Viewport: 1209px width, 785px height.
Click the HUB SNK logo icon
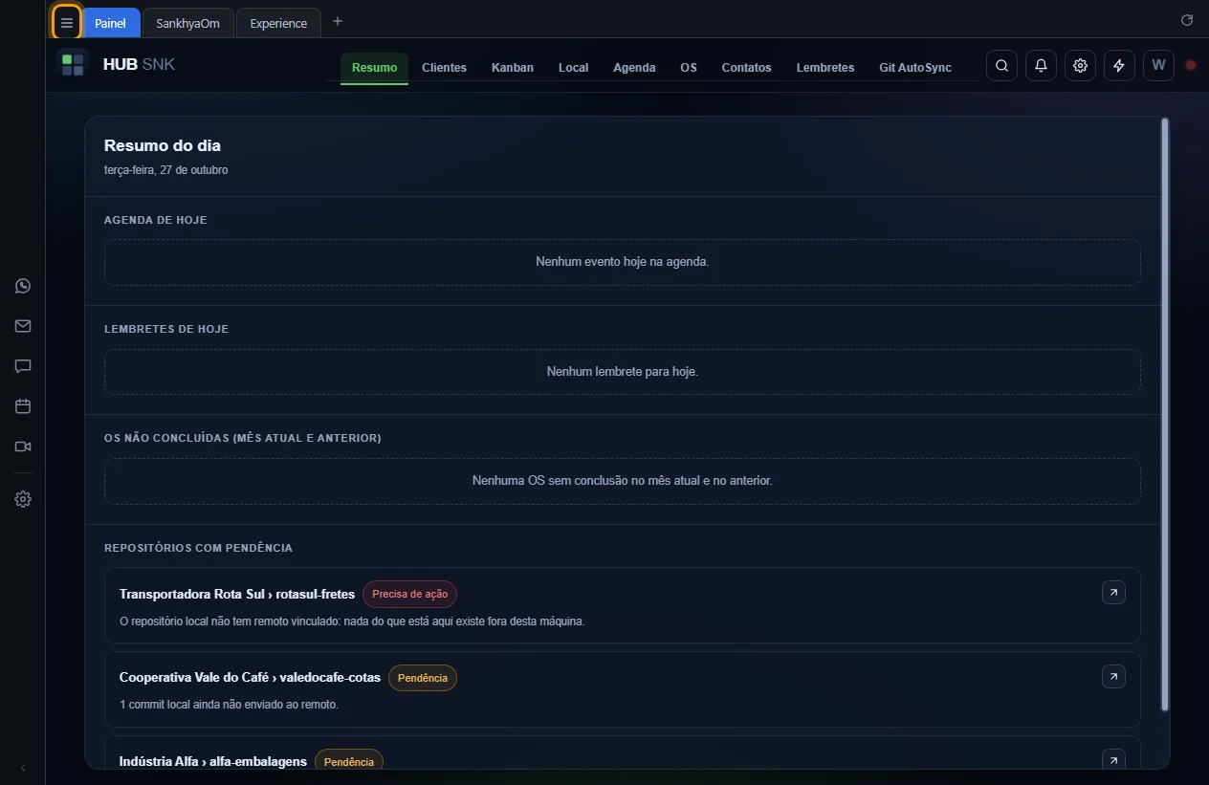[73, 65]
